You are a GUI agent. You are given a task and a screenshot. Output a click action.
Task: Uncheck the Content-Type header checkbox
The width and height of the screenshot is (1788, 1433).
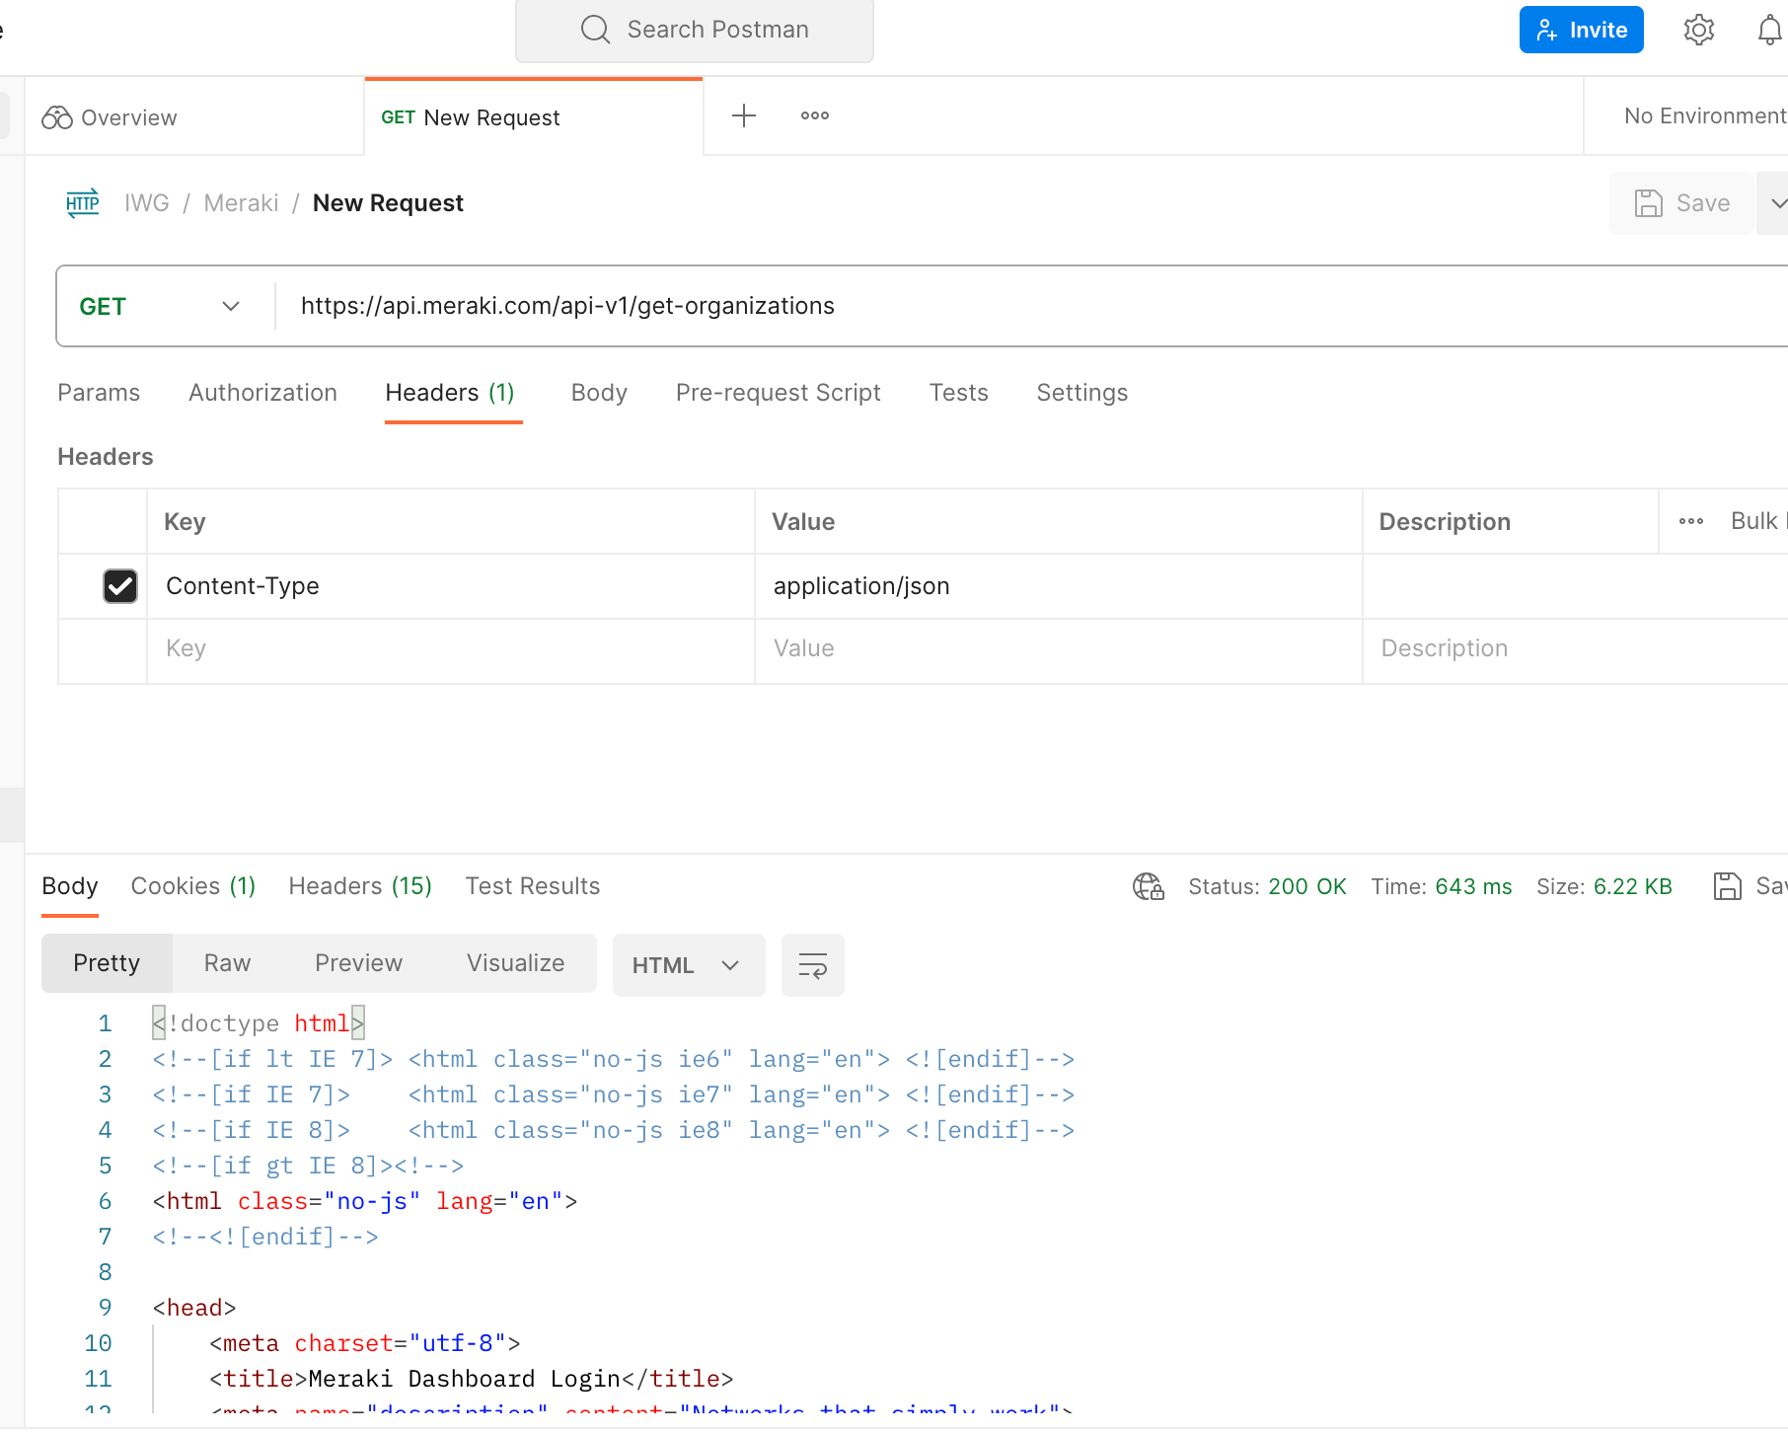tap(120, 586)
